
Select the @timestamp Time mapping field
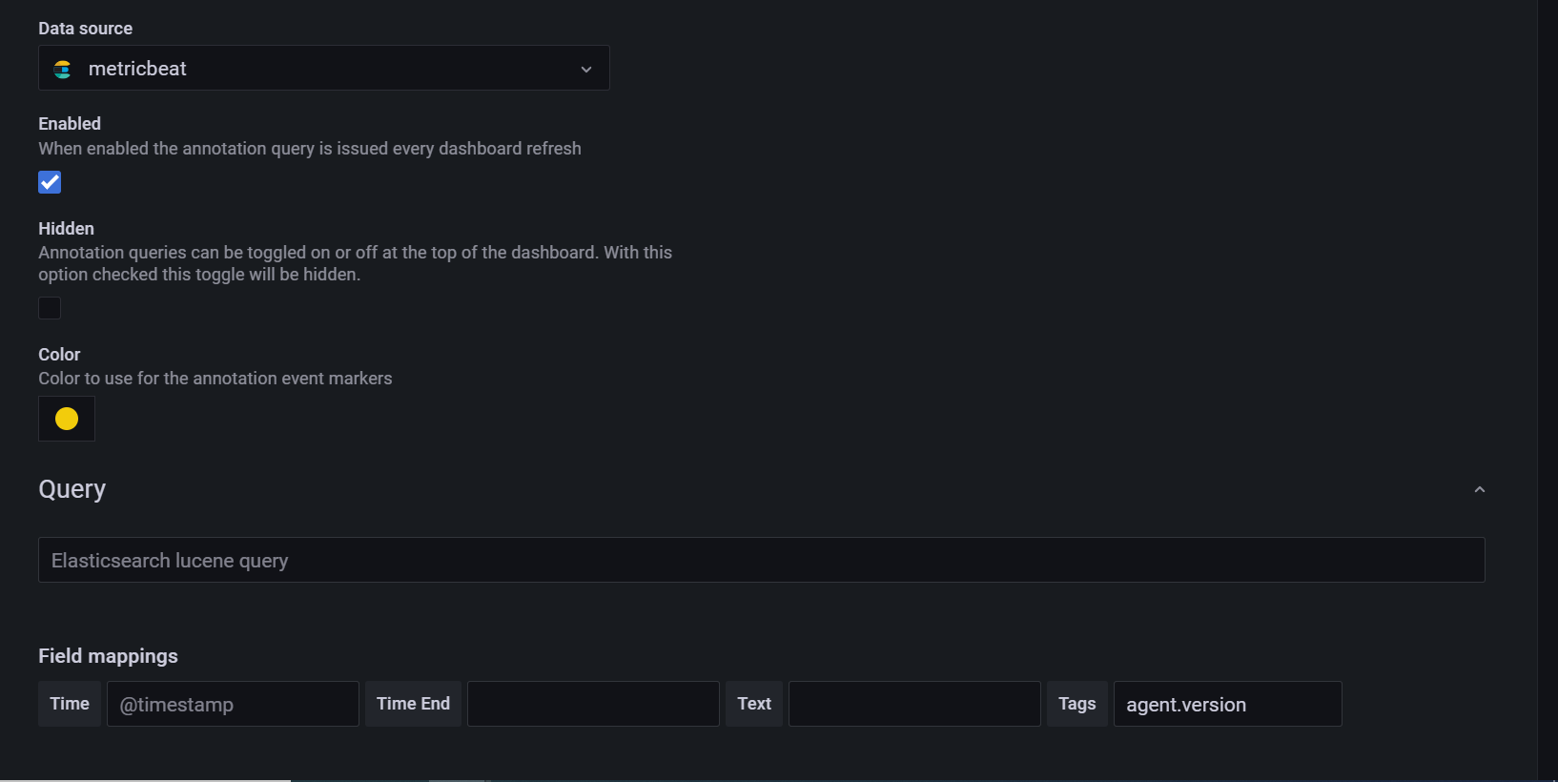pyautogui.click(x=233, y=704)
